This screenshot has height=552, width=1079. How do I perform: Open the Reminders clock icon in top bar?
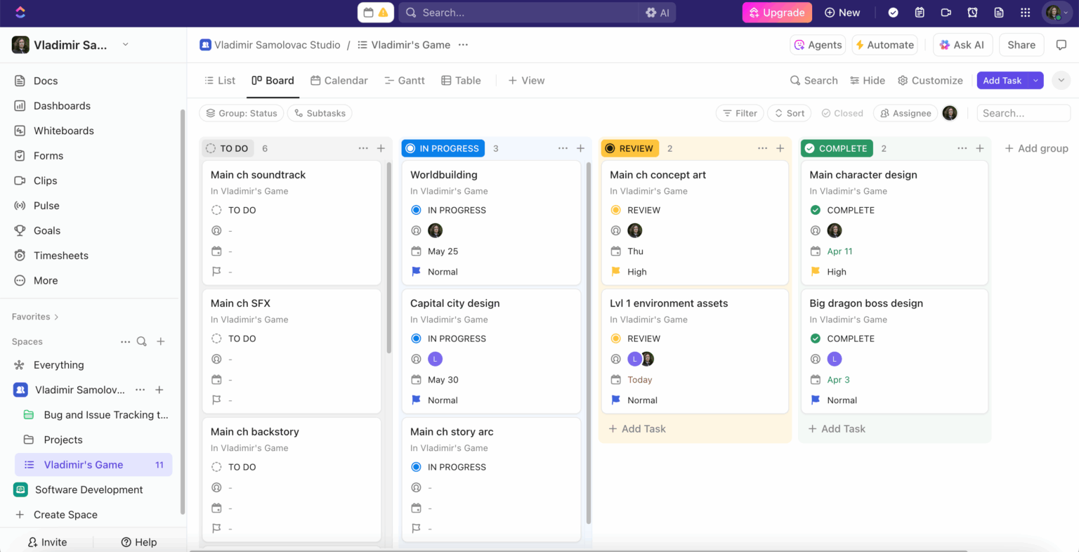(972, 12)
